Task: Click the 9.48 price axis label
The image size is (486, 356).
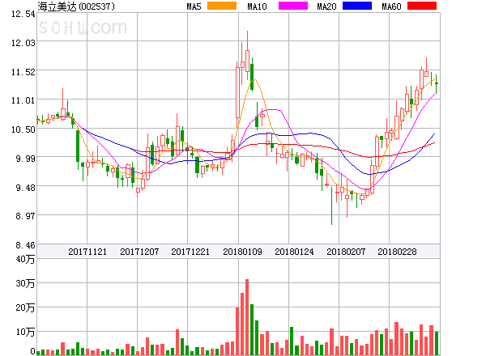Action: click(x=25, y=188)
